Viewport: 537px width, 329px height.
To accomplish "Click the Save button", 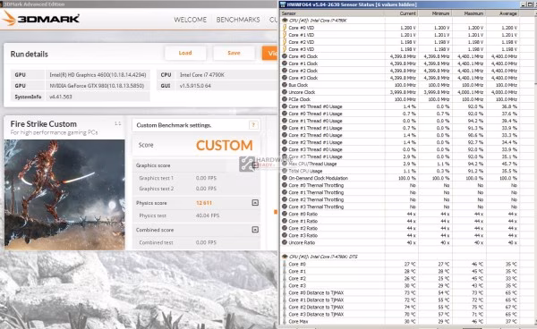I will tap(234, 53).
